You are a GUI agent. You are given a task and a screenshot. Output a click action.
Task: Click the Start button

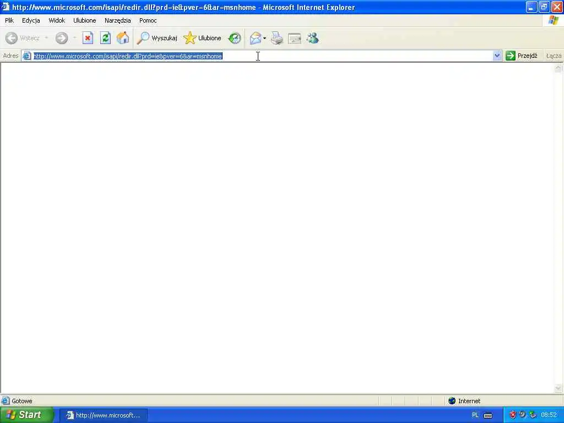tap(26, 415)
